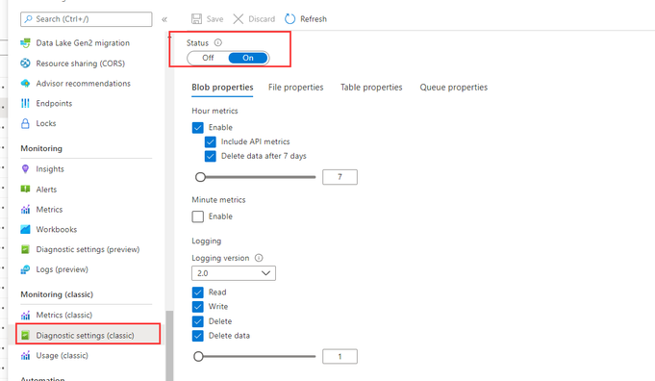Click Diagnostic settings (preview) icon
This screenshot has height=381, width=655.
pyautogui.click(x=25, y=249)
